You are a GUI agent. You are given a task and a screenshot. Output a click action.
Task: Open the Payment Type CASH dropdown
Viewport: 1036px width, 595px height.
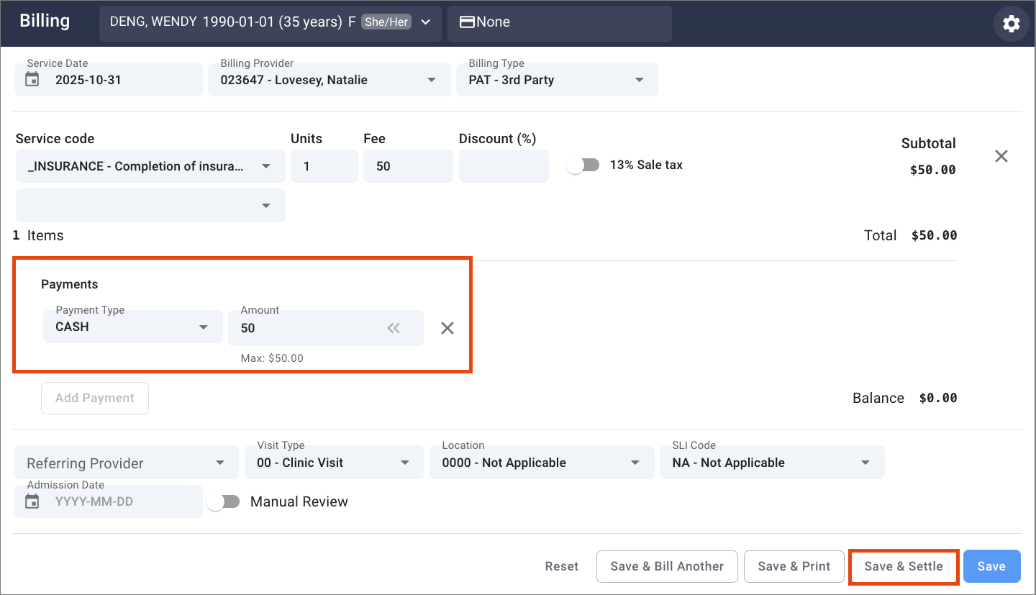coord(133,327)
